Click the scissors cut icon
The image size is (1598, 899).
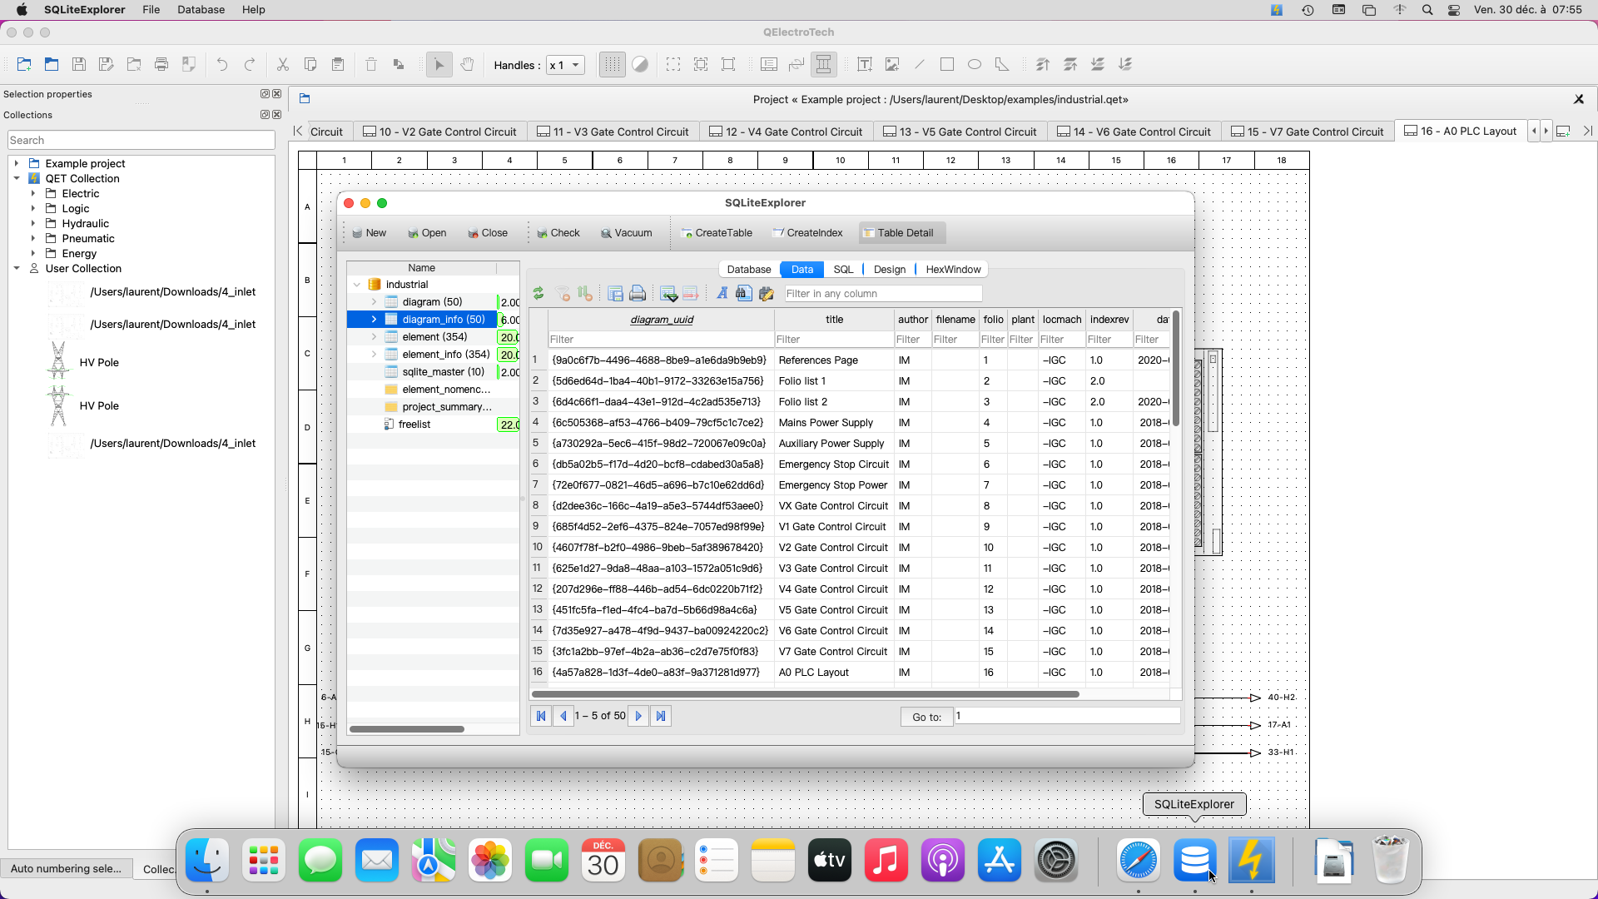[283, 65]
